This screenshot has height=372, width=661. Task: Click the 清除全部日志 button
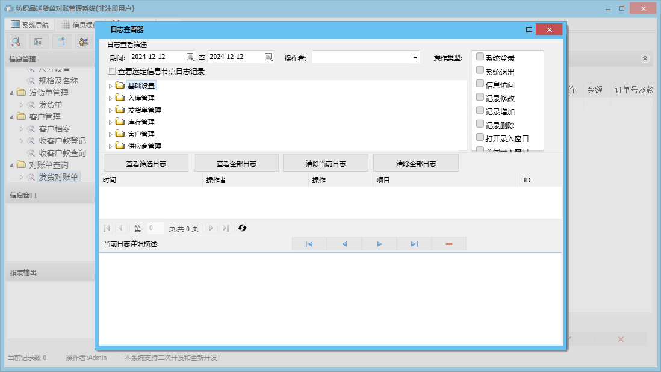(x=415, y=164)
